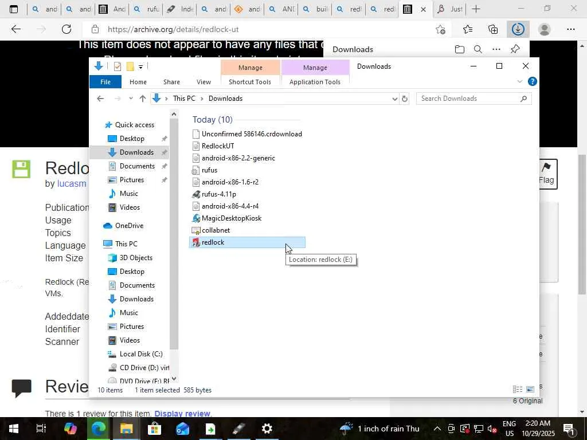Click navigation pane scroll up arrow
Viewport: 587px width, 440px height.
pos(174,114)
